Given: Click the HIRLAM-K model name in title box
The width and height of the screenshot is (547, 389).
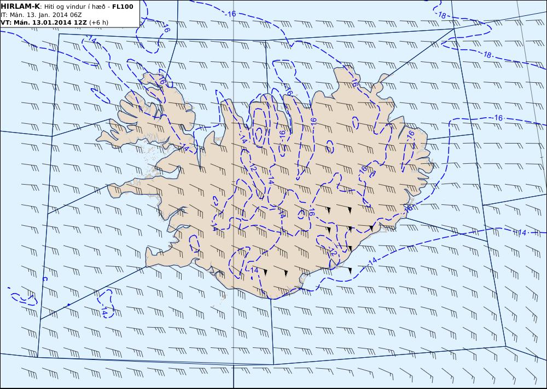Looking at the screenshot, I should coord(20,7).
